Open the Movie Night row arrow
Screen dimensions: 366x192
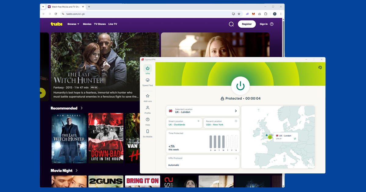click(77, 171)
